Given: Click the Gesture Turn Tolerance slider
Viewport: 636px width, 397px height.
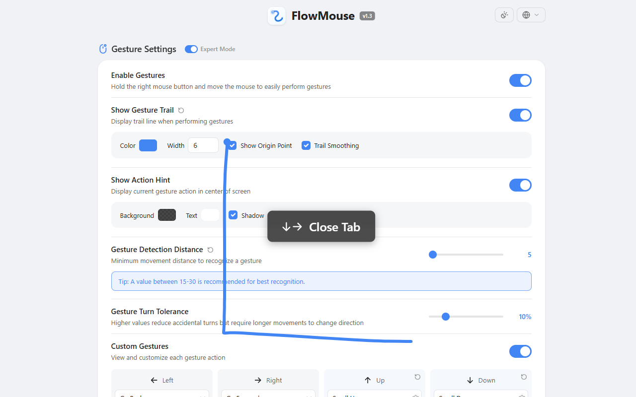Looking at the screenshot, I should 466,317.
